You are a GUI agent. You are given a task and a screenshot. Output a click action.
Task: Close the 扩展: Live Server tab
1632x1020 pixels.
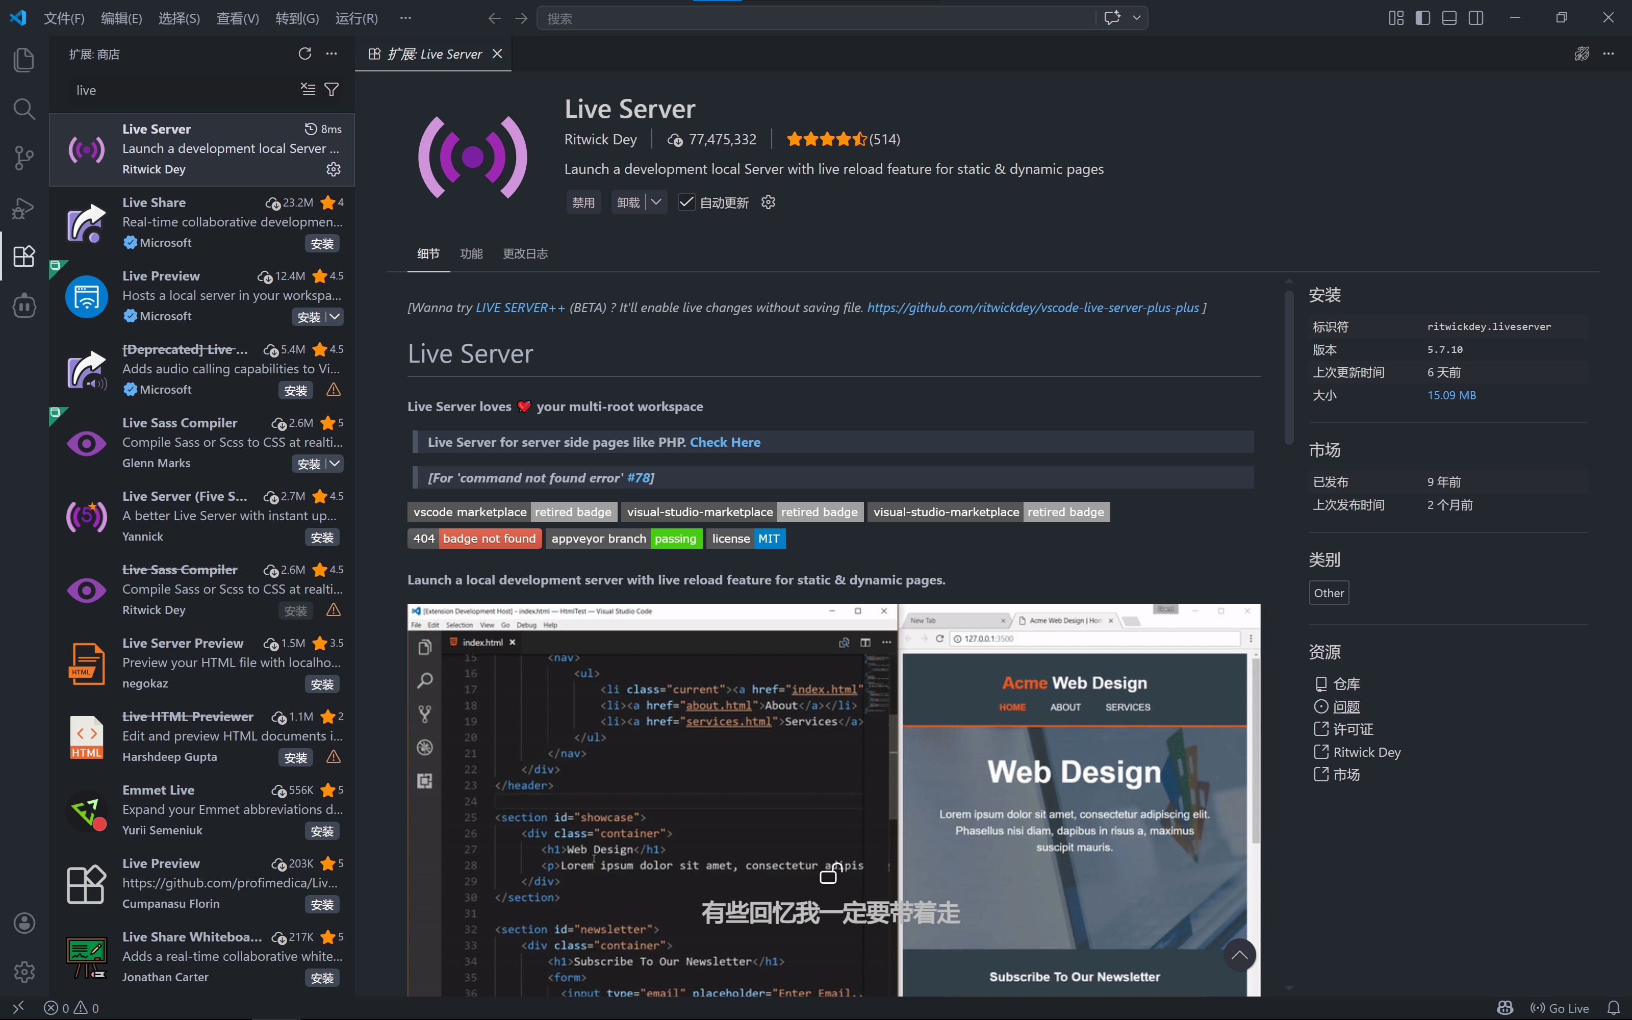(498, 54)
